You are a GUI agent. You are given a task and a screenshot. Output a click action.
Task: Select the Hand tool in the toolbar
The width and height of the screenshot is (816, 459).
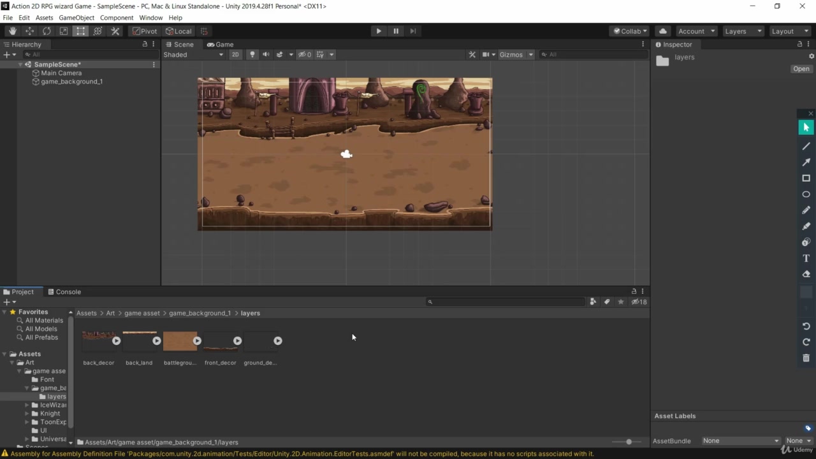click(x=13, y=31)
